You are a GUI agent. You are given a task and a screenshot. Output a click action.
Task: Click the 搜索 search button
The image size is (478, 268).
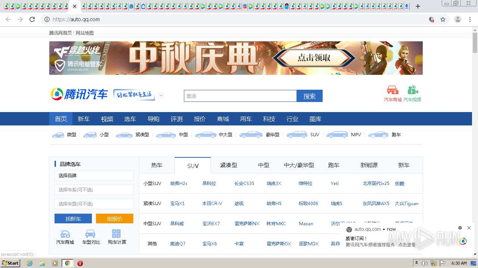[x=310, y=96]
